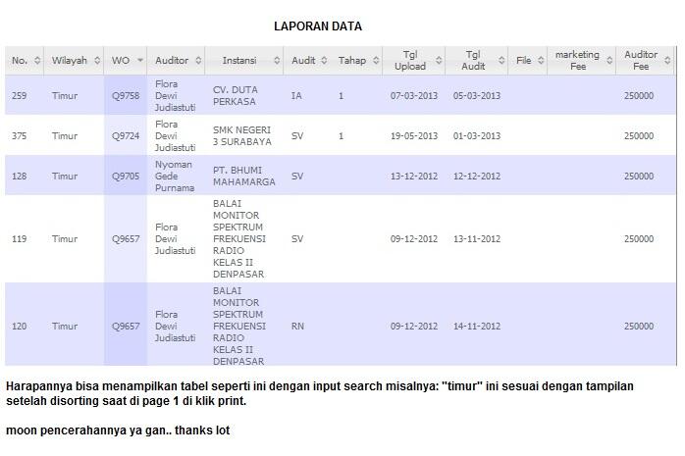Click Wilayah Timur in row 375

[65, 135]
